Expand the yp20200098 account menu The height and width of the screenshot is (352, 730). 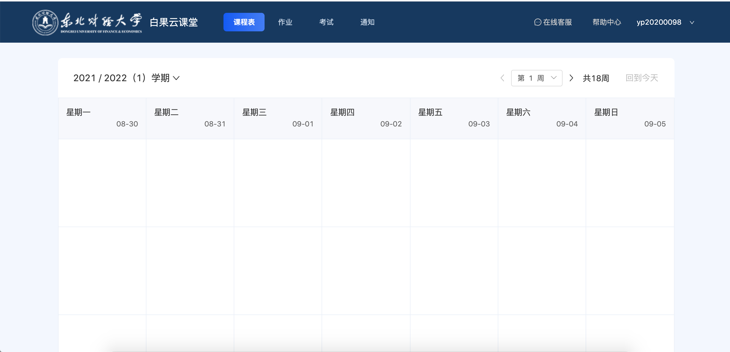665,22
